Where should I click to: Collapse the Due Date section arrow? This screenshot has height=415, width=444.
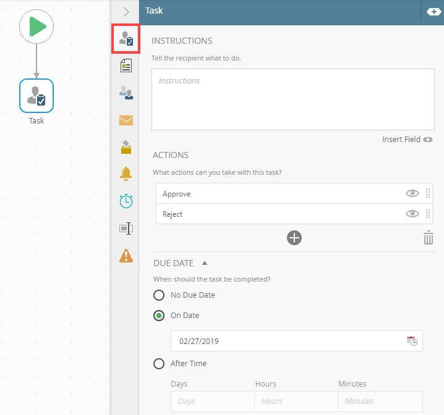205,263
